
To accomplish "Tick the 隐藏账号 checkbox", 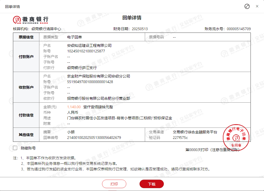I will coord(15,148).
